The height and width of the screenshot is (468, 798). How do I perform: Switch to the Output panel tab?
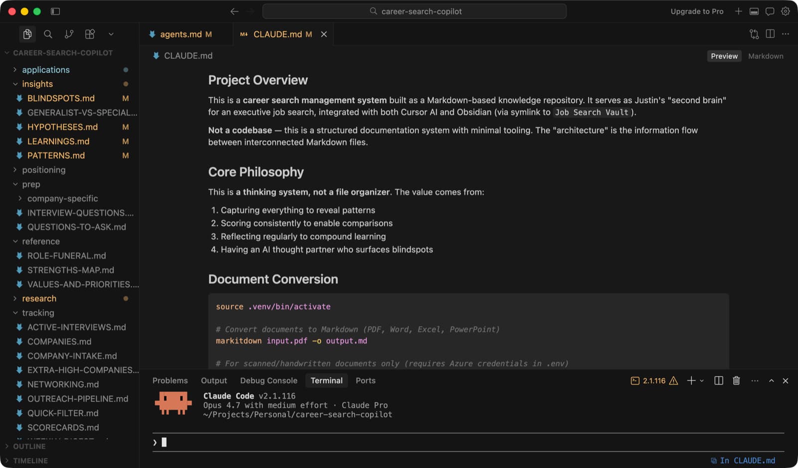(214, 380)
